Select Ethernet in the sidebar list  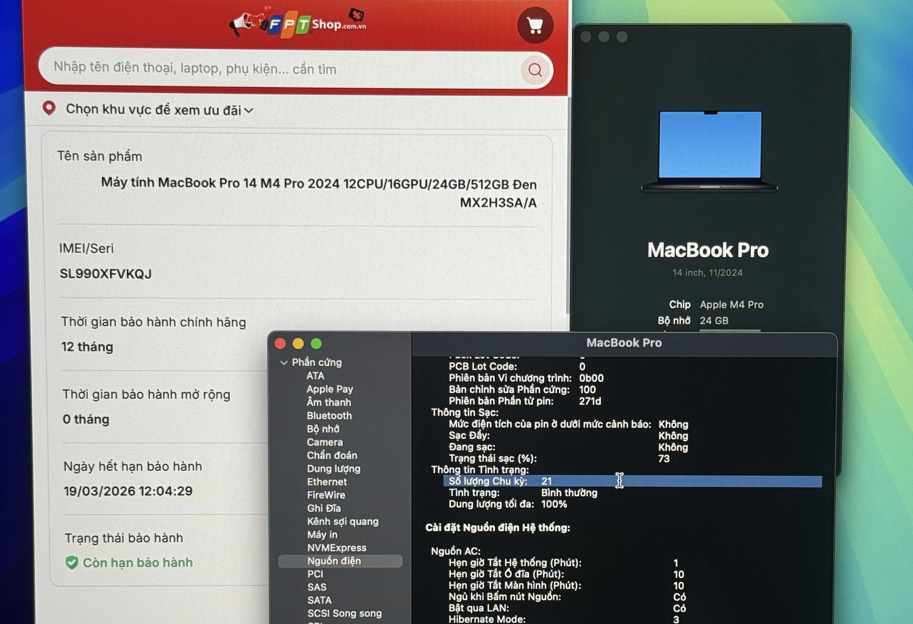[327, 482]
